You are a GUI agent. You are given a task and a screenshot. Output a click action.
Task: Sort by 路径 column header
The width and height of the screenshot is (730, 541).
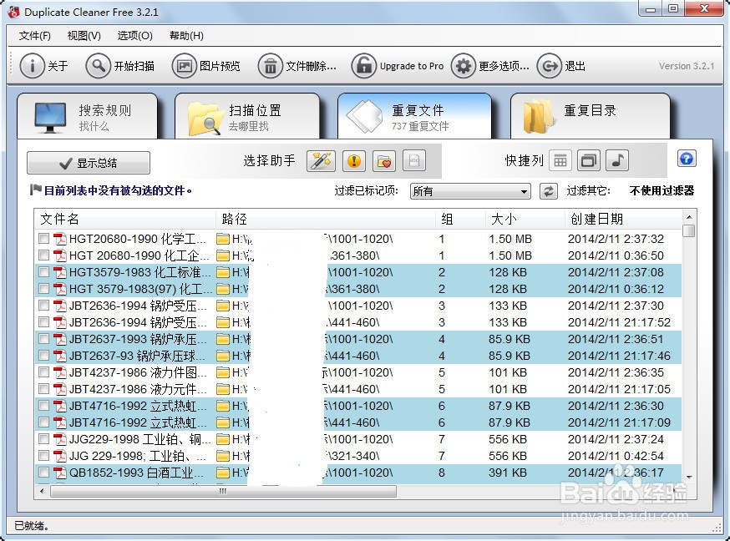(326, 219)
